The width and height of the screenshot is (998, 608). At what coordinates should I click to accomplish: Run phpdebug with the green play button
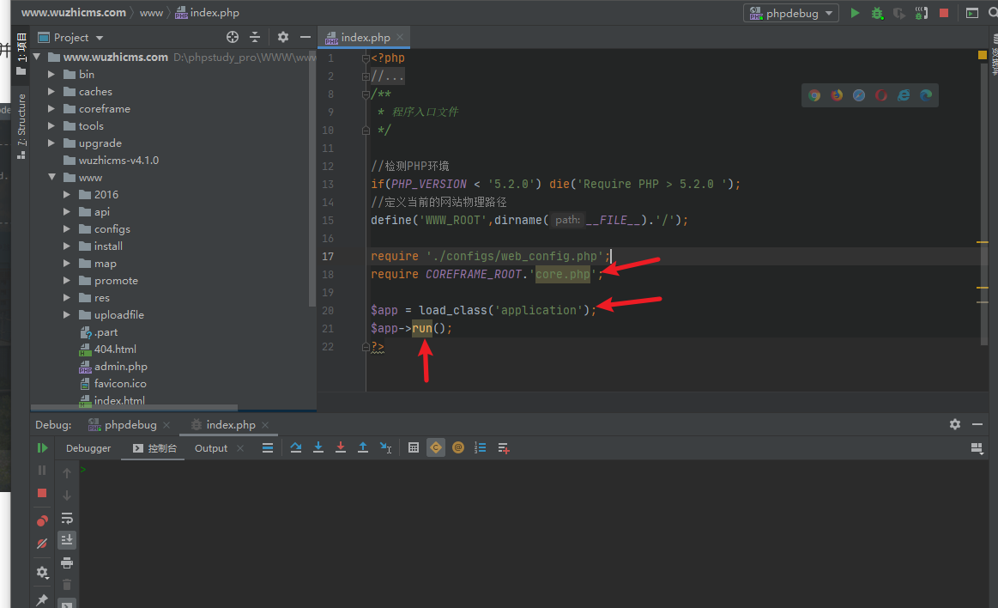(x=855, y=13)
